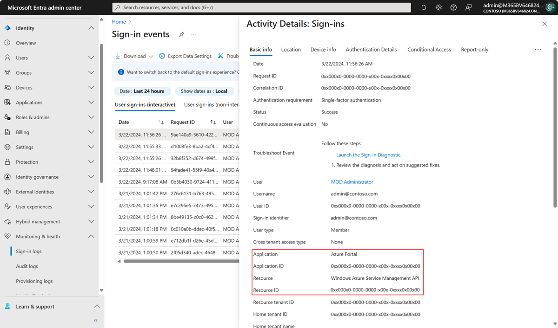Click the pin icon next to Sign-in events
The height and width of the screenshot is (328, 558).
tap(181, 34)
